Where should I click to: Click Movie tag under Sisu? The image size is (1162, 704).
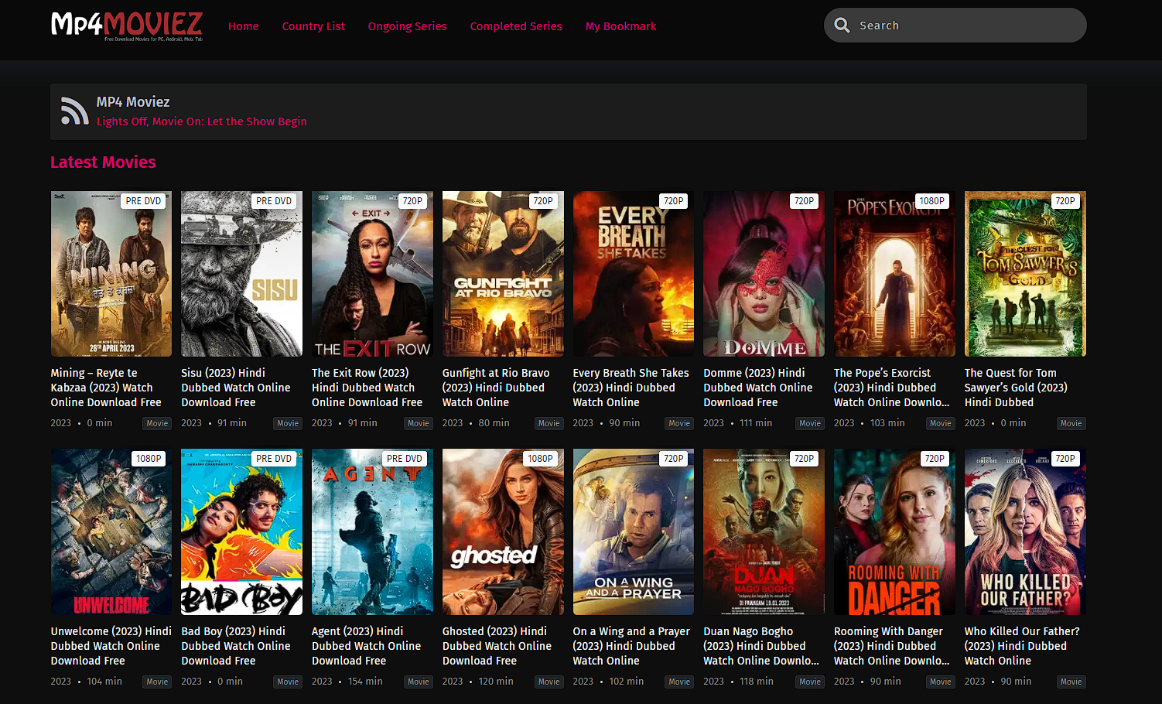(288, 423)
